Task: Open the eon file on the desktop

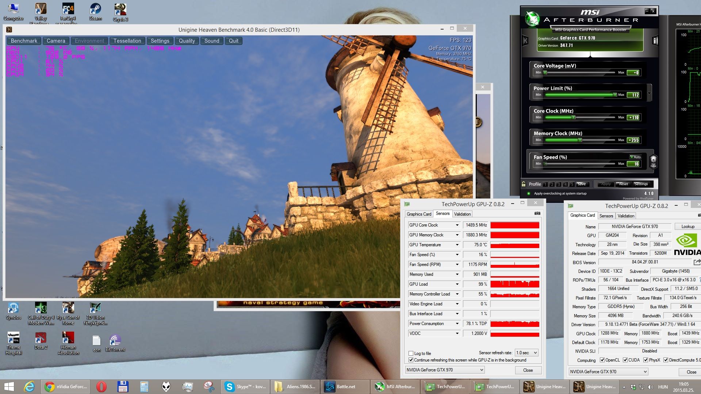Action: coord(96,344)
